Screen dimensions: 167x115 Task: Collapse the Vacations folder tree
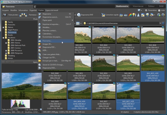pyautogui.click(x=3, y=38)
